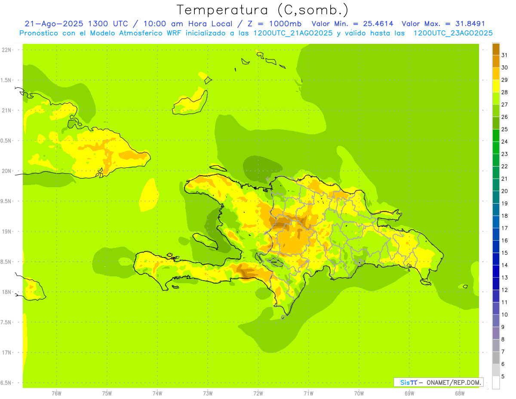
Task: Click the "73W" longitude label
Action: [x=208, y=393]
